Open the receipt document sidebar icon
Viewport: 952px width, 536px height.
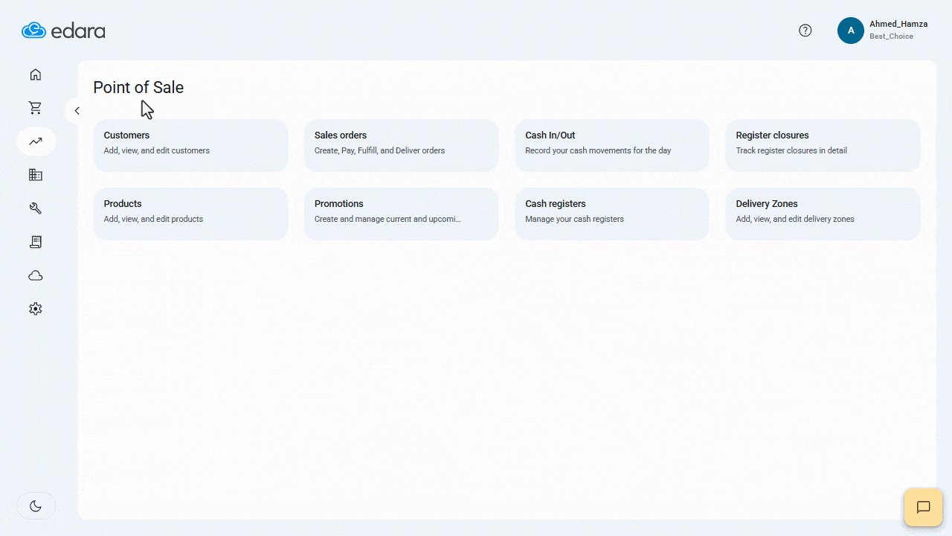click(36, 242)
